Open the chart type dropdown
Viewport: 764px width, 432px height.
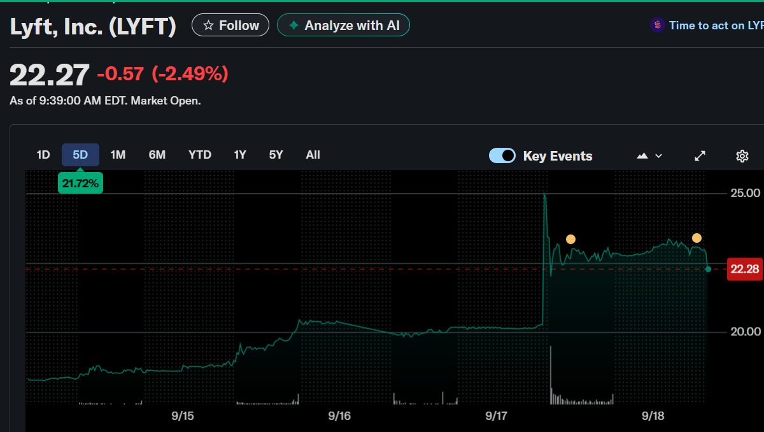pos(650,156)
